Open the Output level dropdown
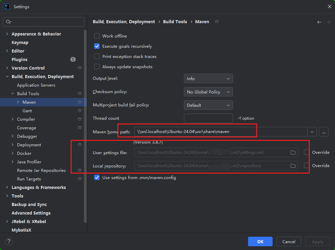 pyautogui.click(x=208, y=79)
